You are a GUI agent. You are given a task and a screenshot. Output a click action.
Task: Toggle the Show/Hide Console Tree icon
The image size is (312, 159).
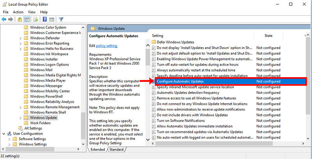(27, 19)
